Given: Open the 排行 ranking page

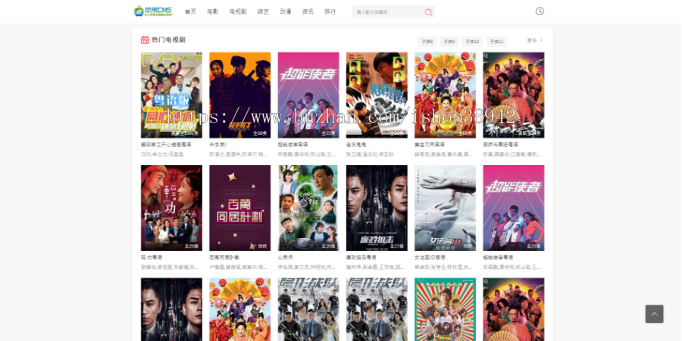Looking at the screenshot, I should (330, 11).
